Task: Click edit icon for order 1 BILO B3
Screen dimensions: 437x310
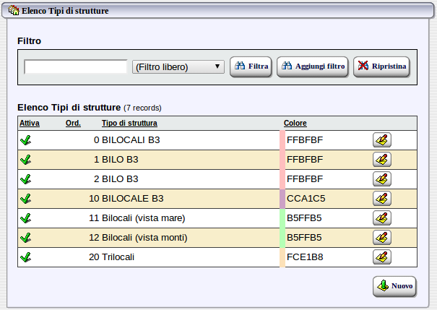Action: pyautogui.click(x=382, y=159)
